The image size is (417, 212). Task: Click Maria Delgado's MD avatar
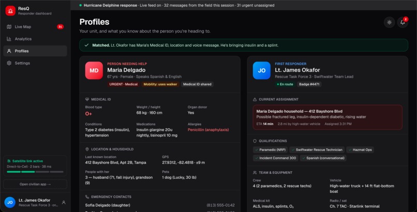(94, 70)
